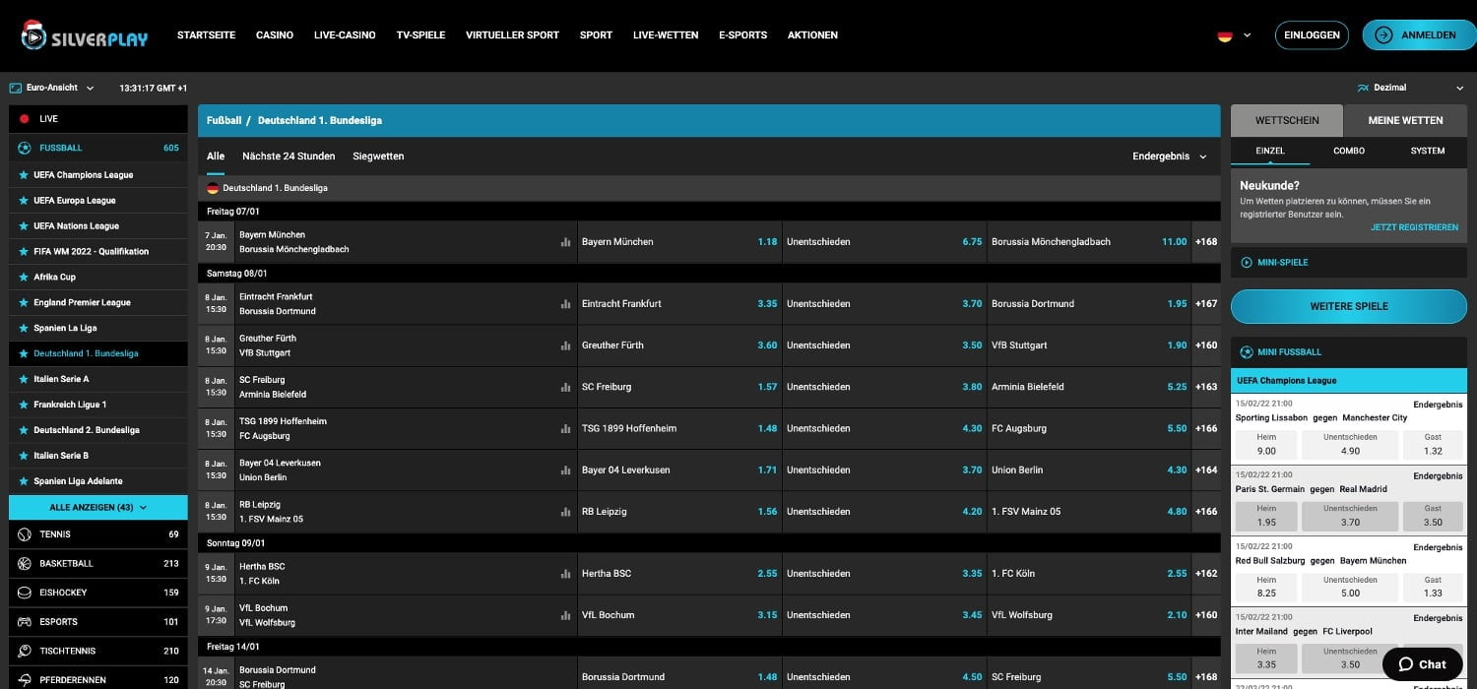Click the Eishockey sport icon

[x=25, y=593]
